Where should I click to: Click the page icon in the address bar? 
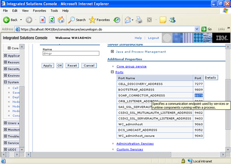[18, 29]
